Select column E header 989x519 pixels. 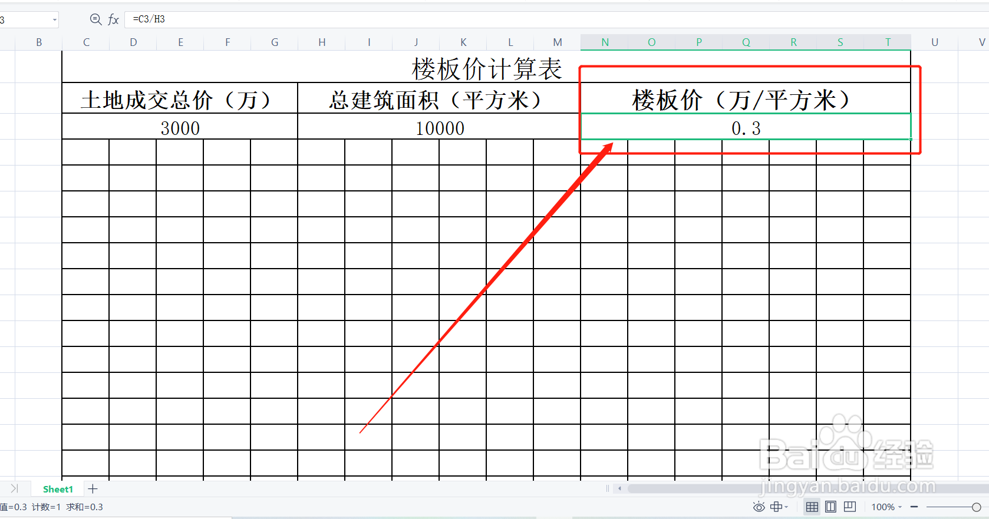[x=180, y=42]
